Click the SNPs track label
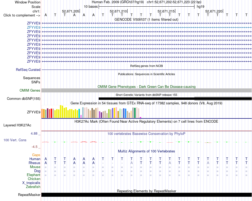 (36, 82)
